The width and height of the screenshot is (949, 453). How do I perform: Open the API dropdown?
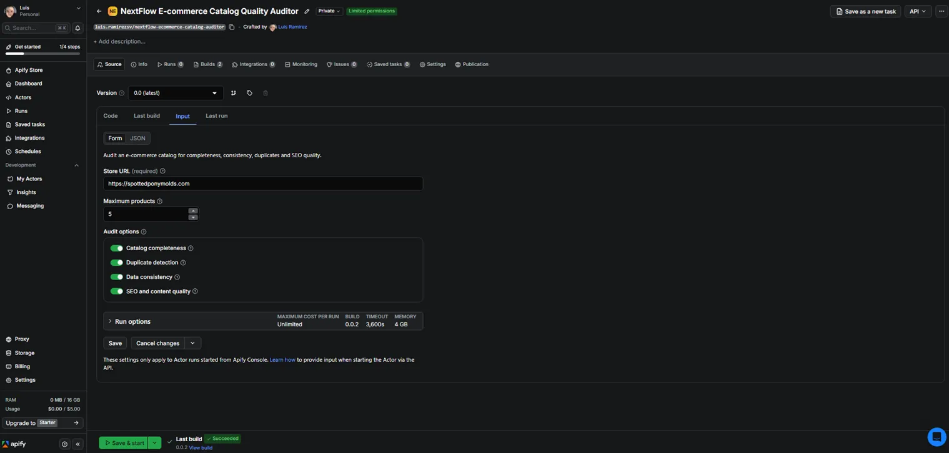pos(918,11)
